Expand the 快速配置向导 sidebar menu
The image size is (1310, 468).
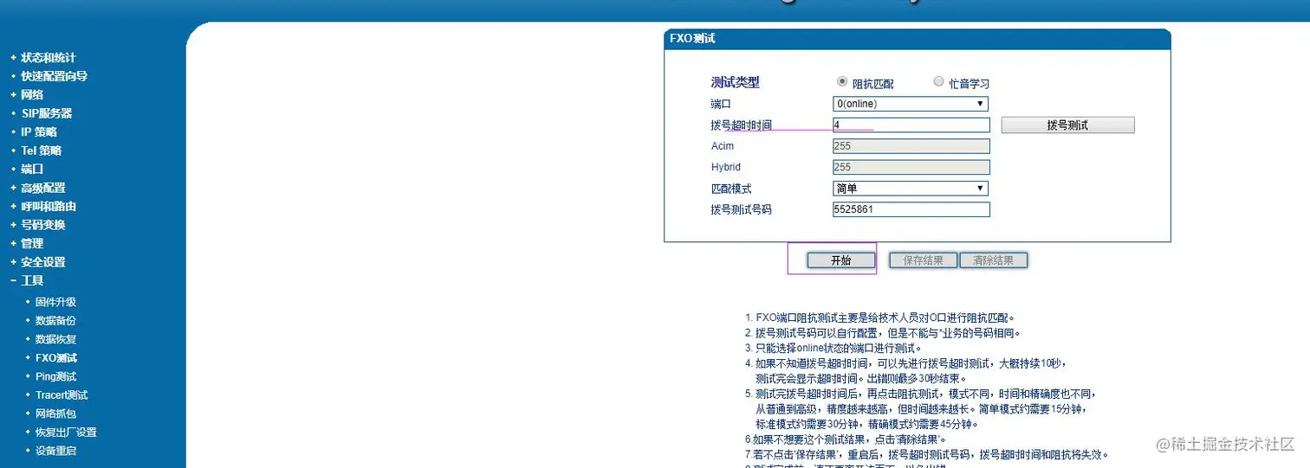tap(54, 76)
